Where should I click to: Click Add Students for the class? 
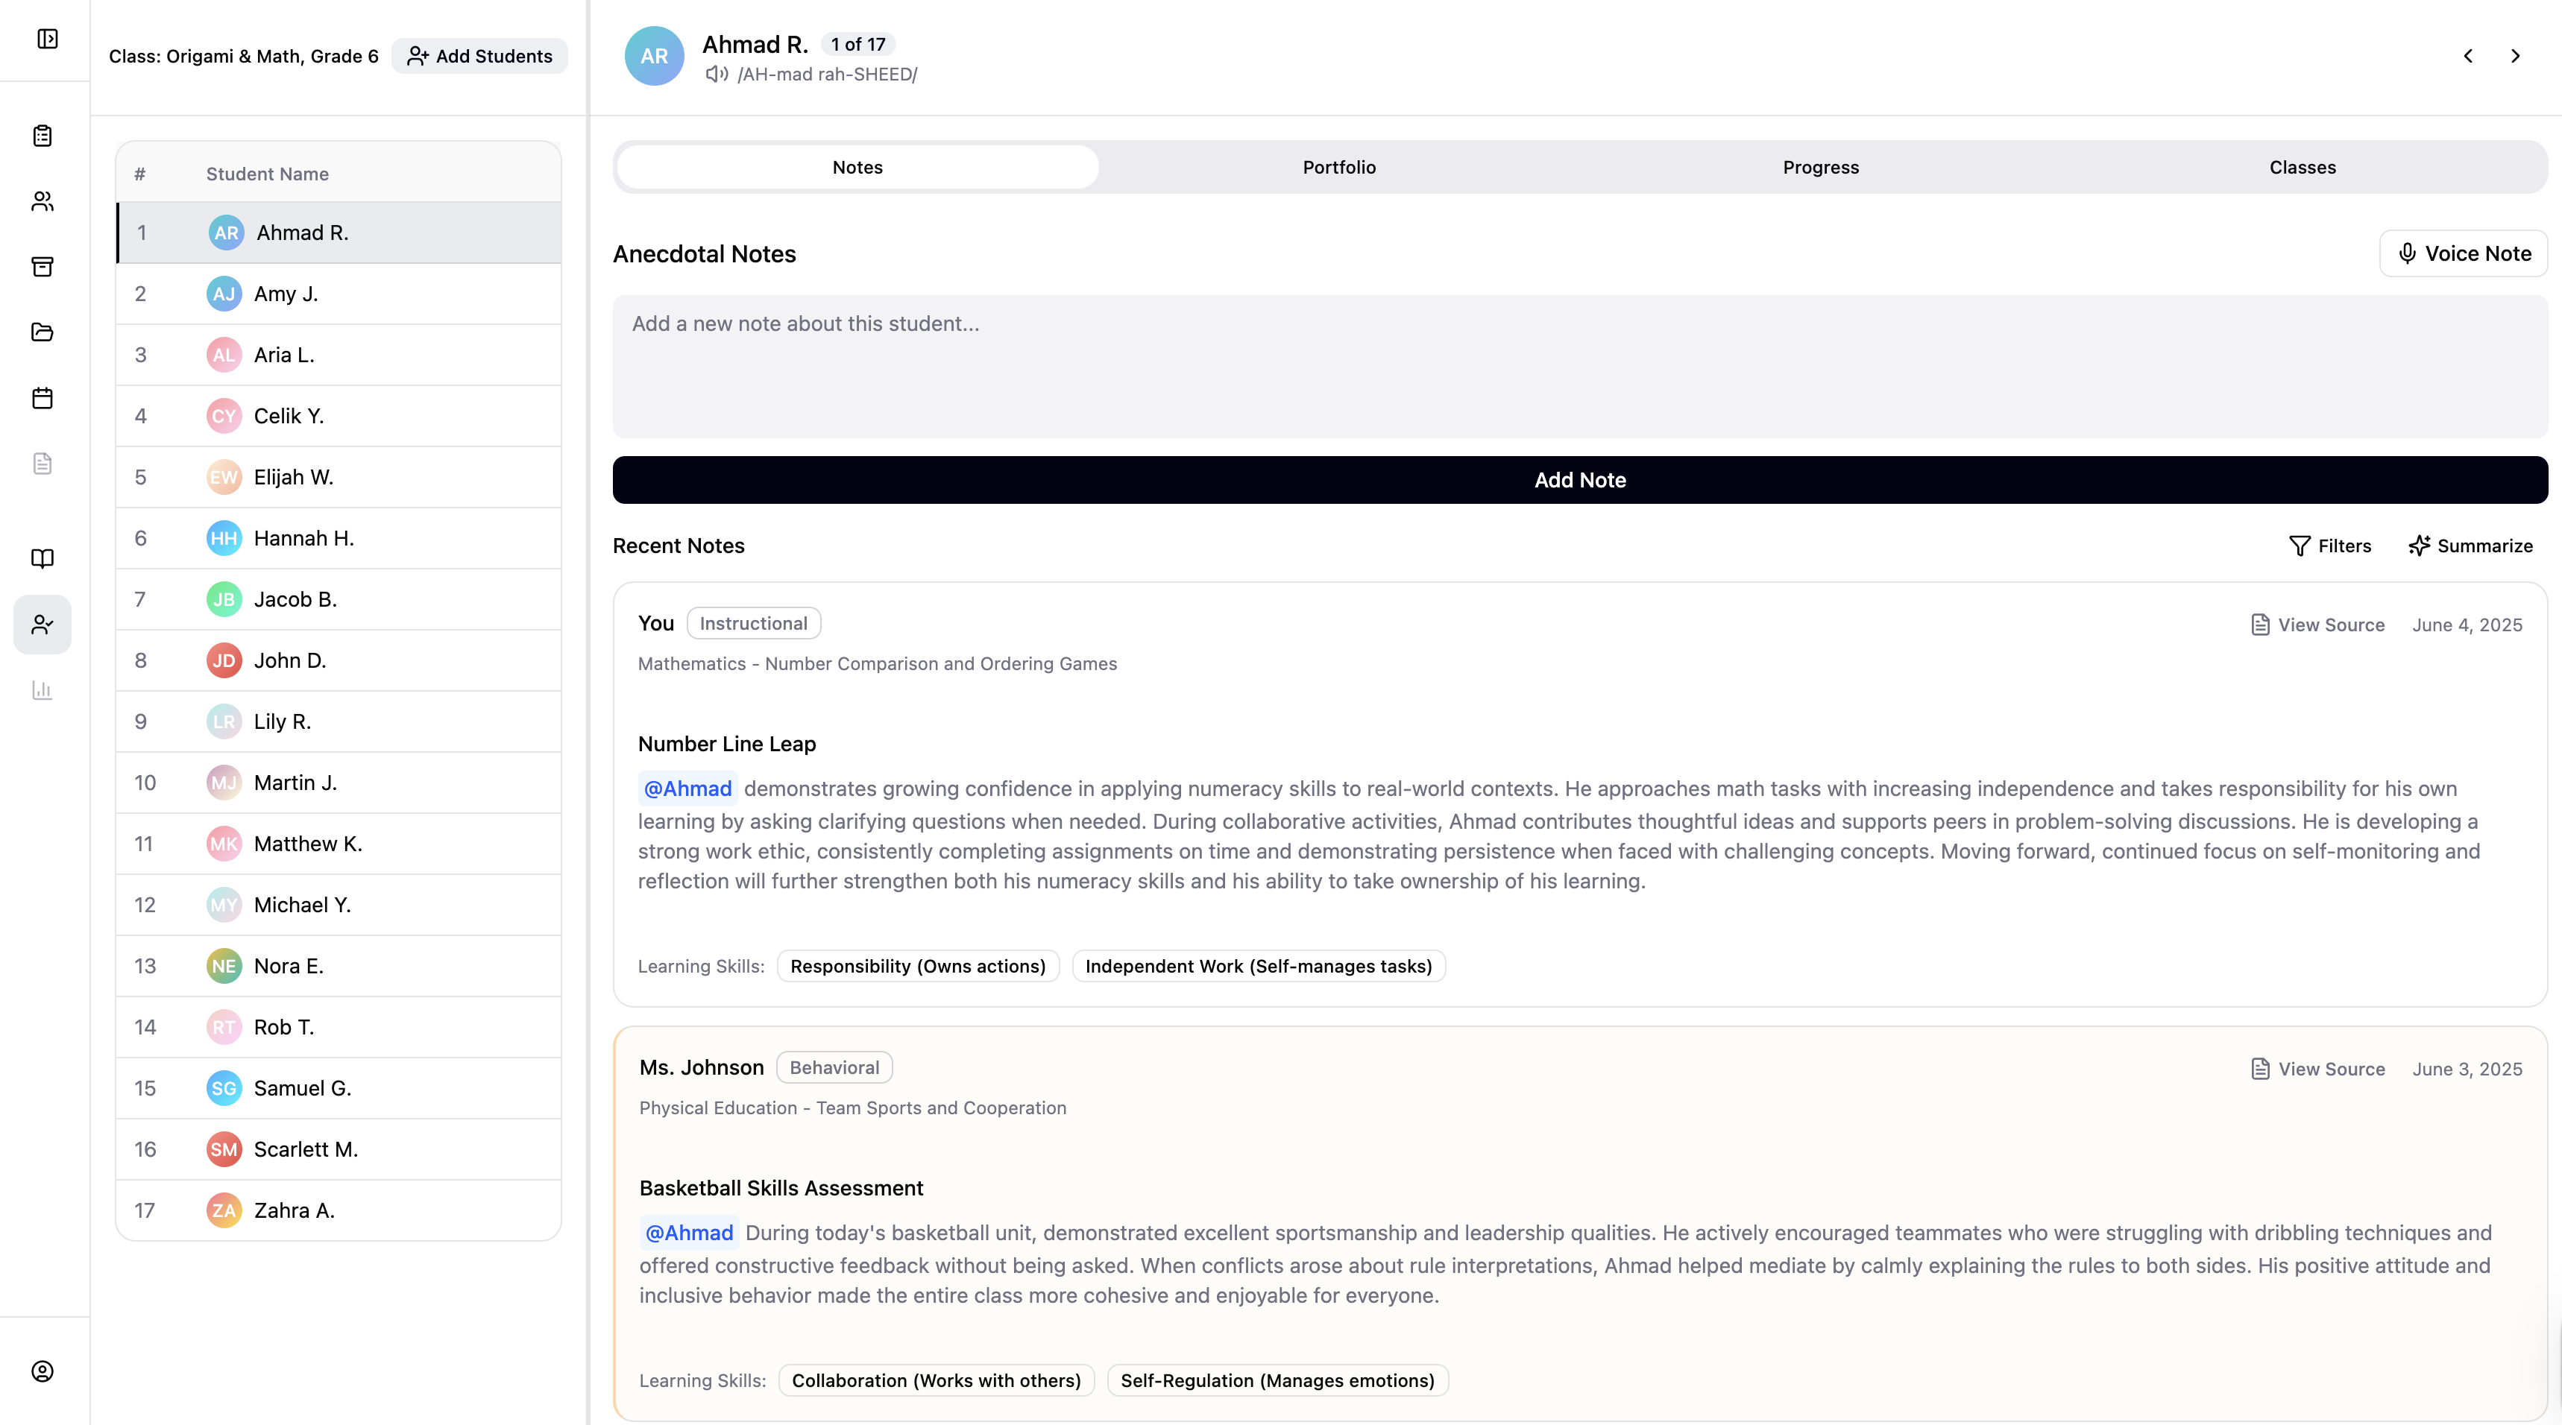479,56
